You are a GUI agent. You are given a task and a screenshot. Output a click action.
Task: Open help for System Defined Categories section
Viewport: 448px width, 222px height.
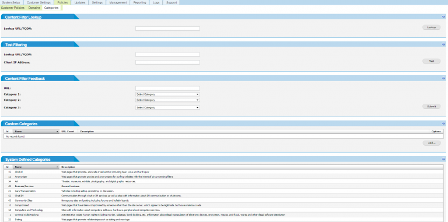[x=443, y=160]
